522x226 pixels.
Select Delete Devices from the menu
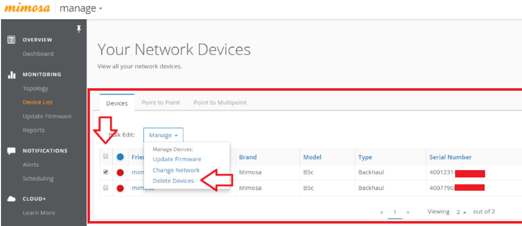point(173,181)
